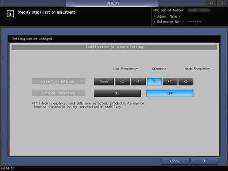Click the Stabilization Adjustment Setting header
The width and height of the screenshot is (228, 171).
pos(114,47)
